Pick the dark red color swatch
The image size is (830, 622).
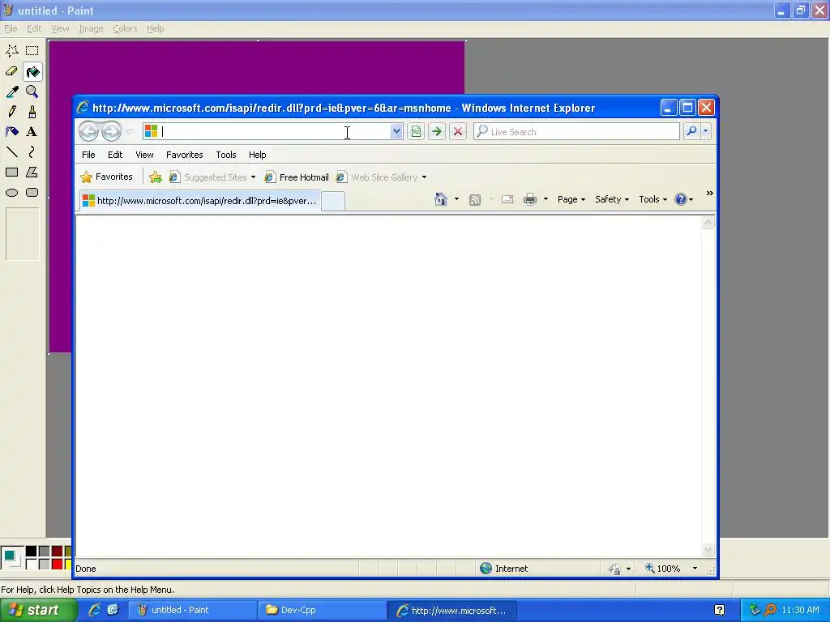(x=58, y=552)
